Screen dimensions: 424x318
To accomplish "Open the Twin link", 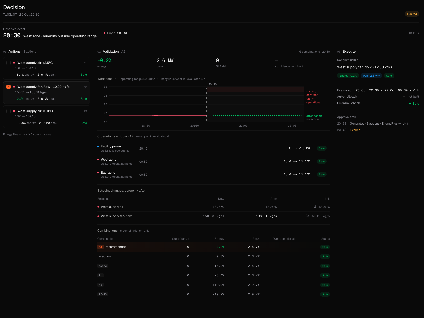I will (x=414, y=33).
